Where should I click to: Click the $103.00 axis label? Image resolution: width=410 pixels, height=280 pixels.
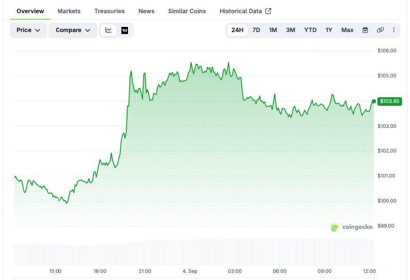pyautogui.click(x=387, y=126)
